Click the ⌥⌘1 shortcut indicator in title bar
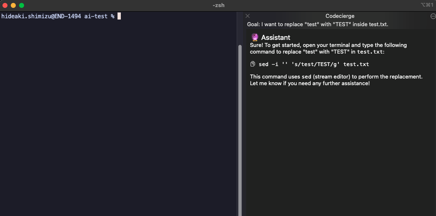Image resolution: width=436 pixels, height=216 pixels. [427, 5]
